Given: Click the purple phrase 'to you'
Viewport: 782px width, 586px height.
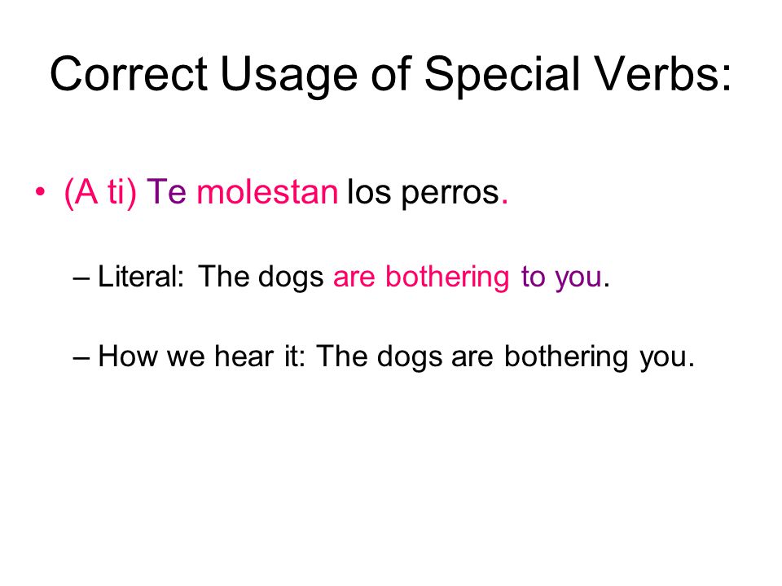Looking at the screenshot, I should click(x=561, y=278).
